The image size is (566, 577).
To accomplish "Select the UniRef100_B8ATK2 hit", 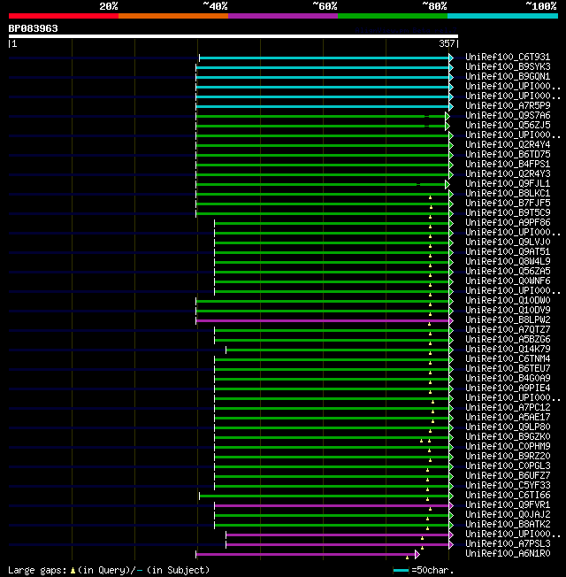I will pos(508,525).
